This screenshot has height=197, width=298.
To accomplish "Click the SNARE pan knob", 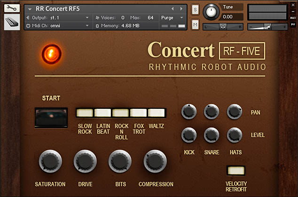I will (x=212, y=112).
